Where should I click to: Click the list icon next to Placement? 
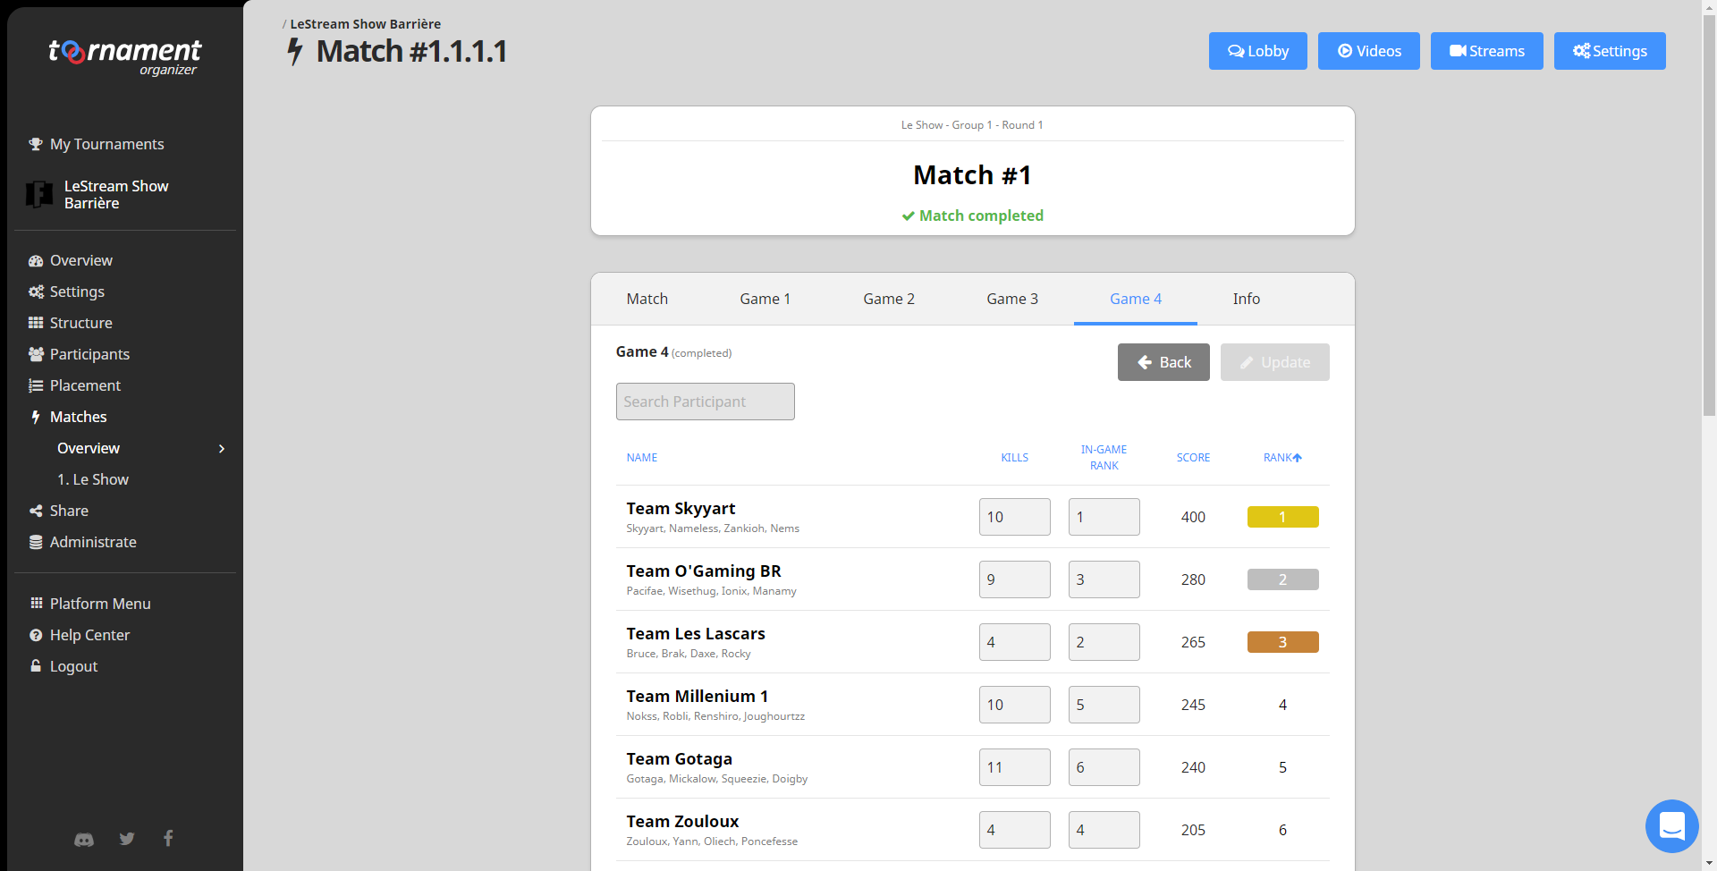click(36, 385)
